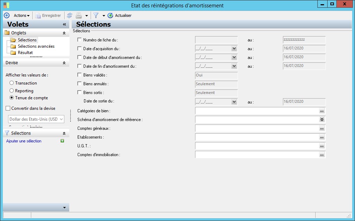This screenshot has width=355, height=221.
Task: Open the Actions menu
Action: [x=21, y=15]
